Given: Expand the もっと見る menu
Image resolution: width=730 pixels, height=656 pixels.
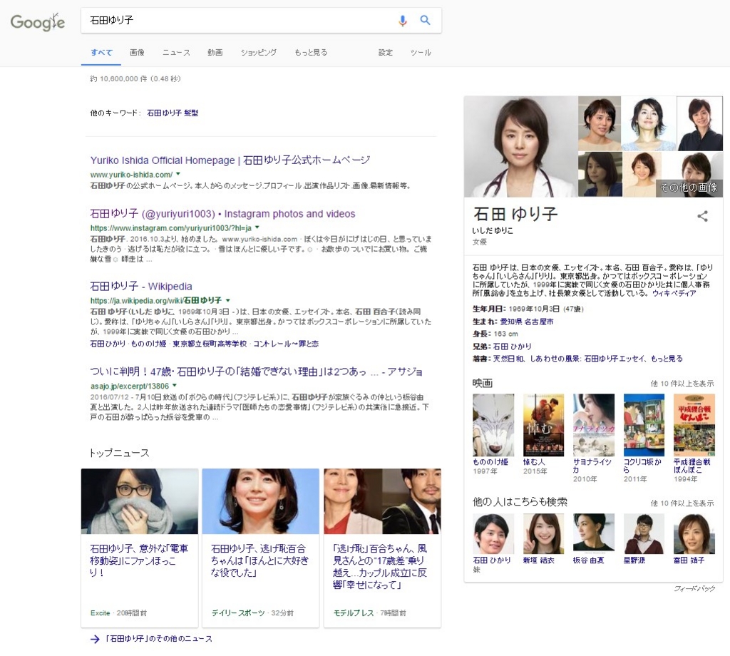Looking at the screenshot, I should (311, 53).
